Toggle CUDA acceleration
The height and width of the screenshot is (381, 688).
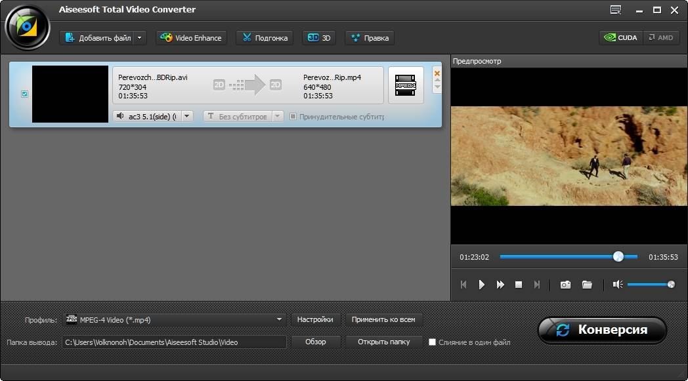[x=621, y=37]
